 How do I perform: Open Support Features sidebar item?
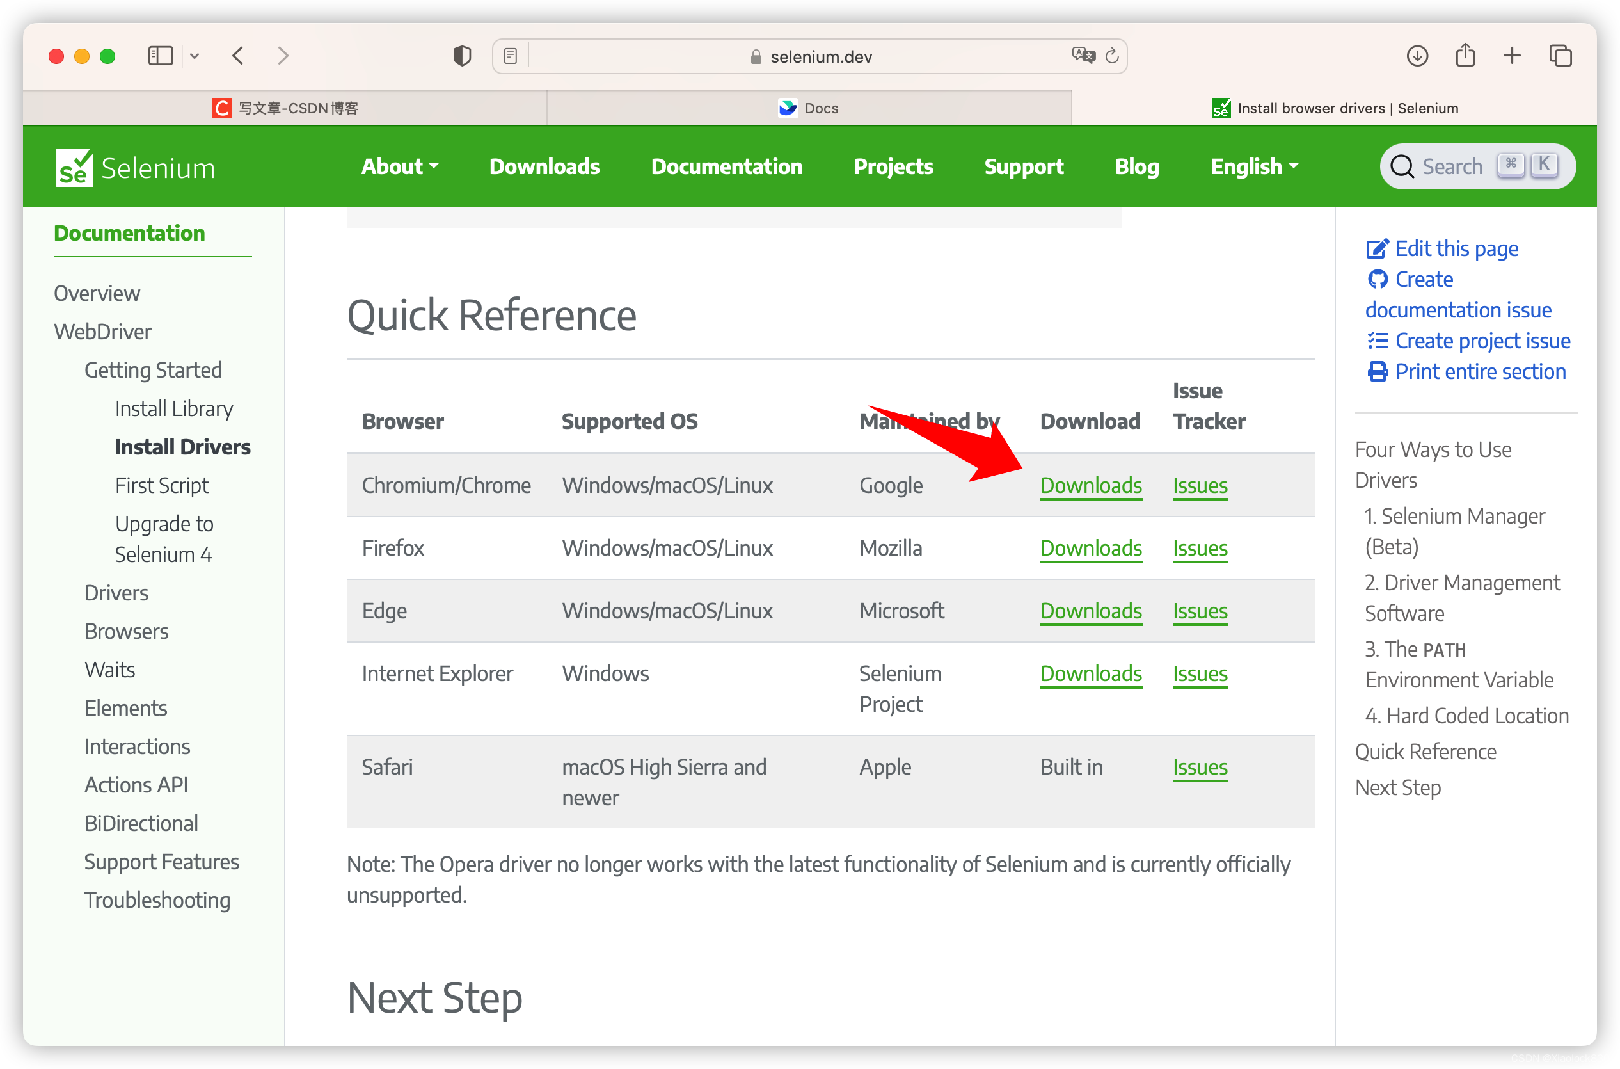click(x=162, y=862)
